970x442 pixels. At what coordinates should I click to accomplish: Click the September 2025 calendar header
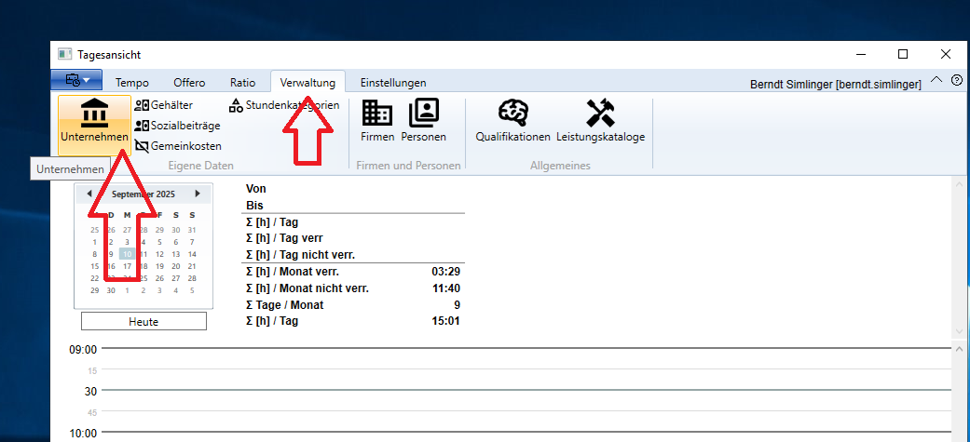(x=143, y=194)
